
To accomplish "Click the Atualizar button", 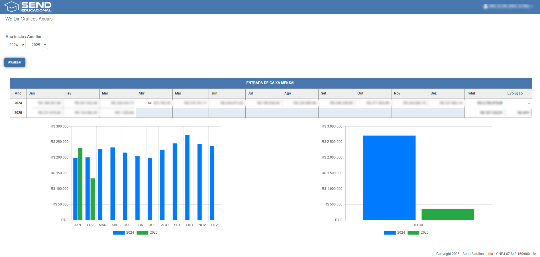I will click(15, 62).
